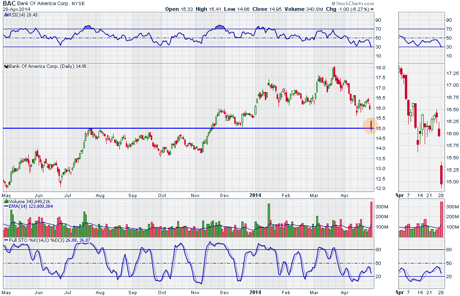Click the '28' date label under zoomed stochastic panel
This screenshot has width=460, height=296.
441,293
